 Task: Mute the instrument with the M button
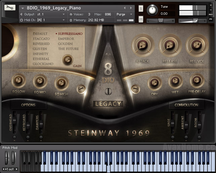(141, 19)
